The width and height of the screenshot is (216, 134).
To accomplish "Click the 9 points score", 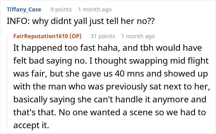I will (61, 10).
